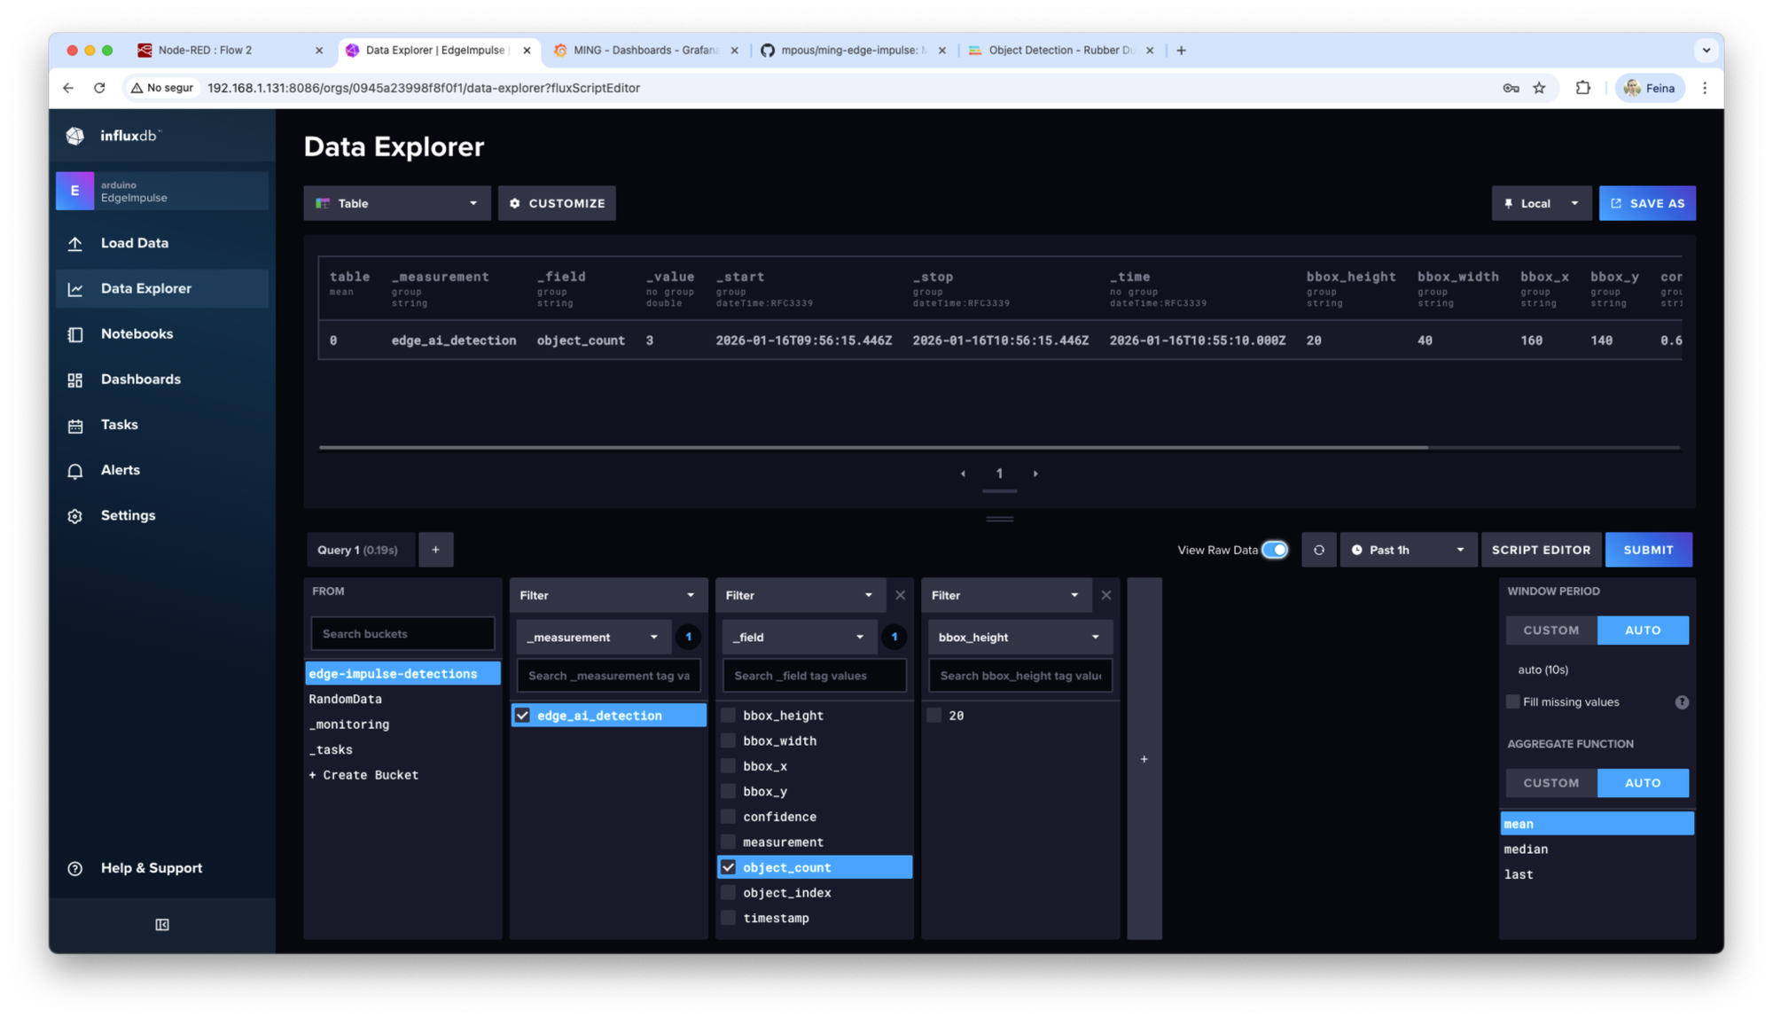The image size is (1773, 1018).
Task: Collapse the sidebar navigation panel
Action: coord(162,925)
